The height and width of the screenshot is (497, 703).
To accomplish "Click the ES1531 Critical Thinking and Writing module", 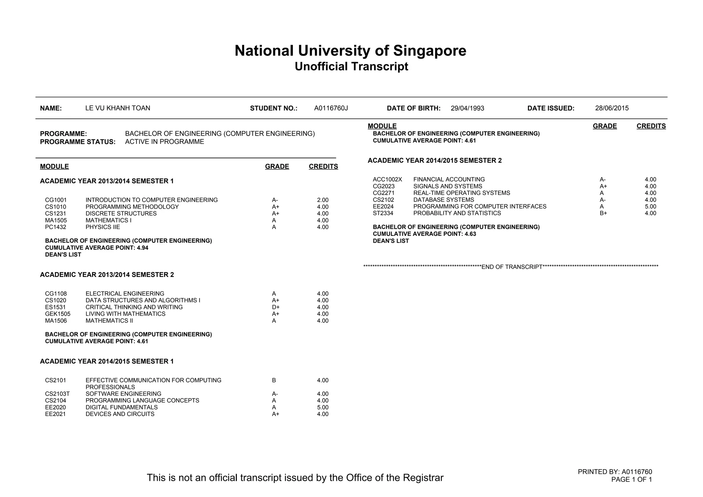I will click(134, 307).
